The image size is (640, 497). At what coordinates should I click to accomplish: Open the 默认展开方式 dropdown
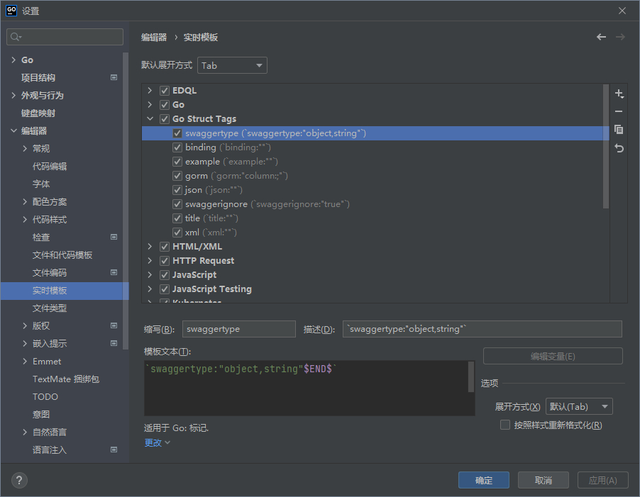[232, 65]
